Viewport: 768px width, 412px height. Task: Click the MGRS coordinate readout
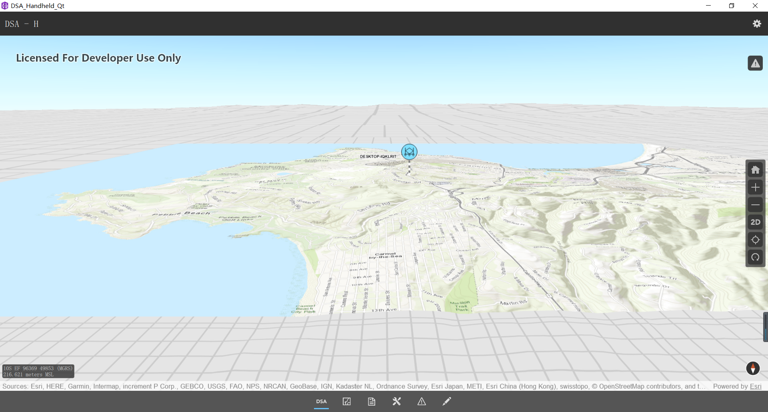pos(38,368)
